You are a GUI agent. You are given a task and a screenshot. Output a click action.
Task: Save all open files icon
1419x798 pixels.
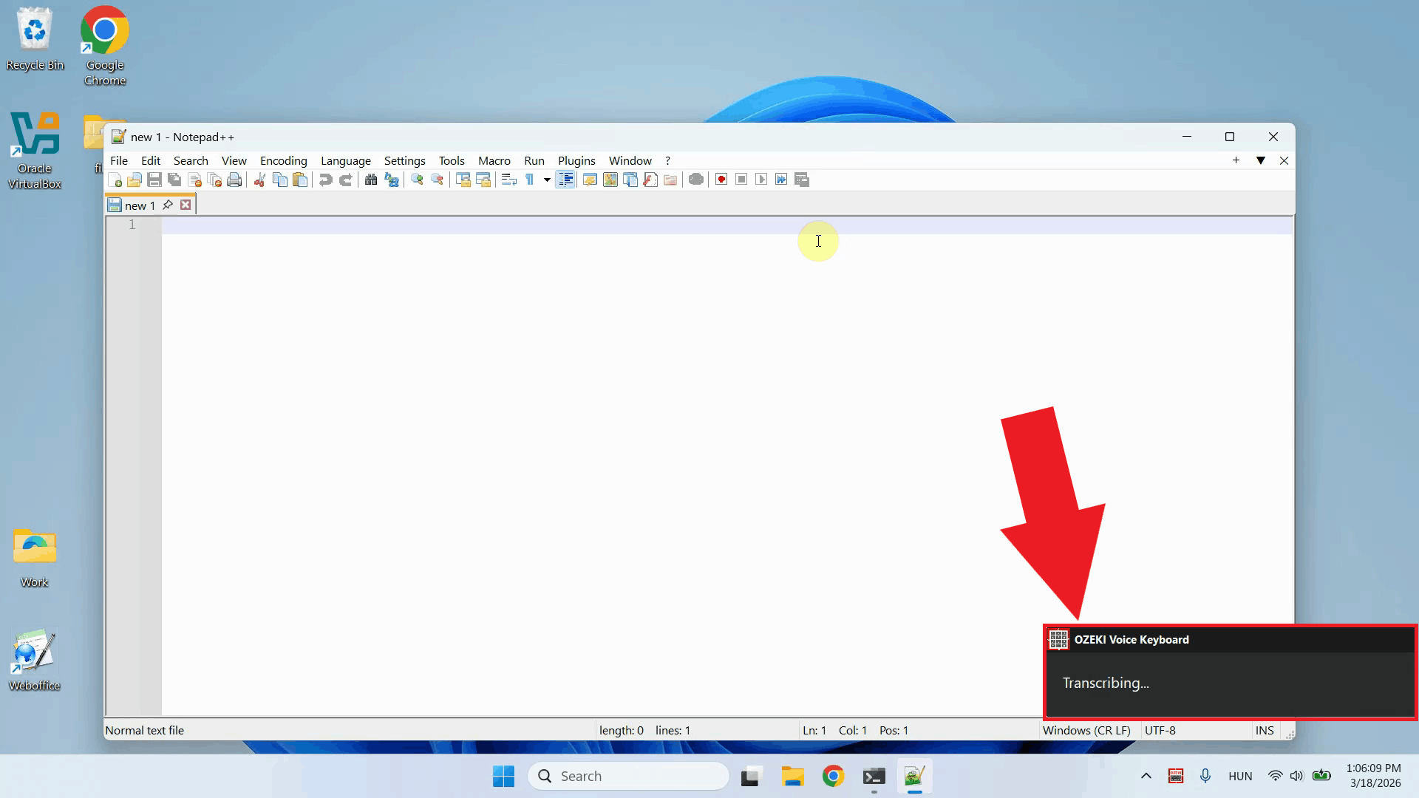(174, 180)
